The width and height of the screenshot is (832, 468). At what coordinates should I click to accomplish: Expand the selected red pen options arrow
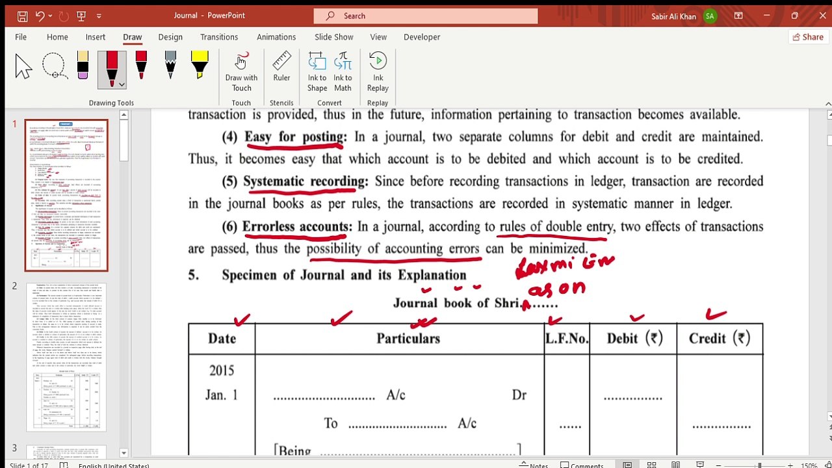(x=122, y=84)
